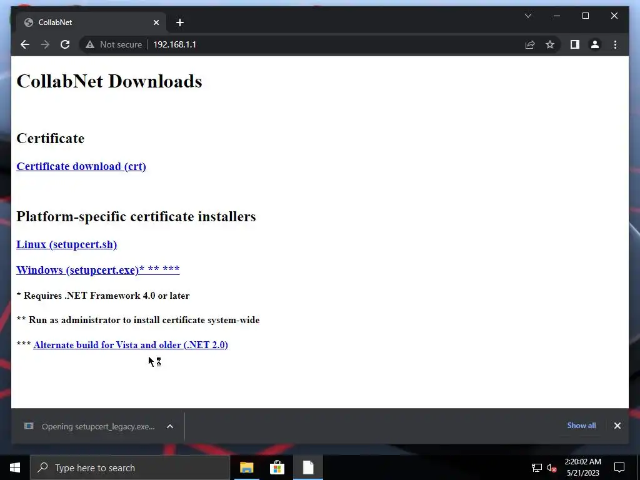The height and width of the screenshot is (480, 640).
Task: Download the Linux setupcert.sh installer
Action: (66, 244)
